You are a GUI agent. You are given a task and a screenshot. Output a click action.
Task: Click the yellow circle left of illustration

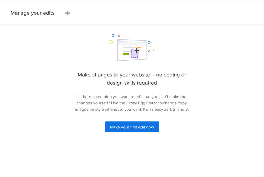pyautogui.click(x=111, y=42)
